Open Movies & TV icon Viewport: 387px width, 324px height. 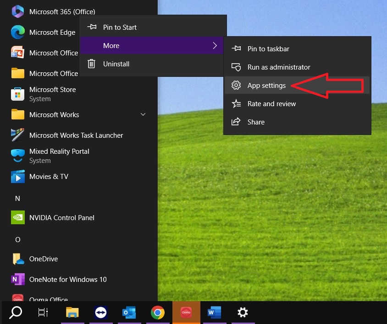(18, 176)
